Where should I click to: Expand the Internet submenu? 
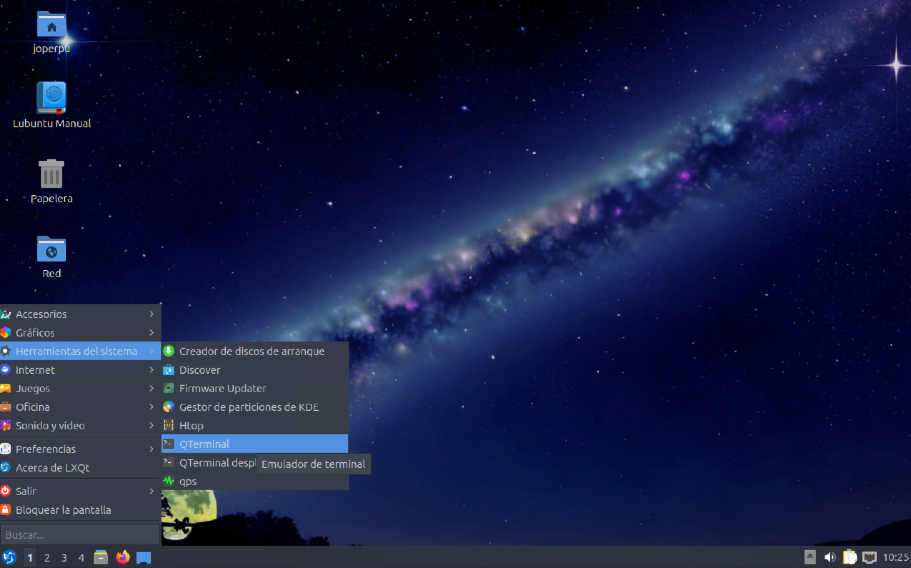click(x=80, y=370)
